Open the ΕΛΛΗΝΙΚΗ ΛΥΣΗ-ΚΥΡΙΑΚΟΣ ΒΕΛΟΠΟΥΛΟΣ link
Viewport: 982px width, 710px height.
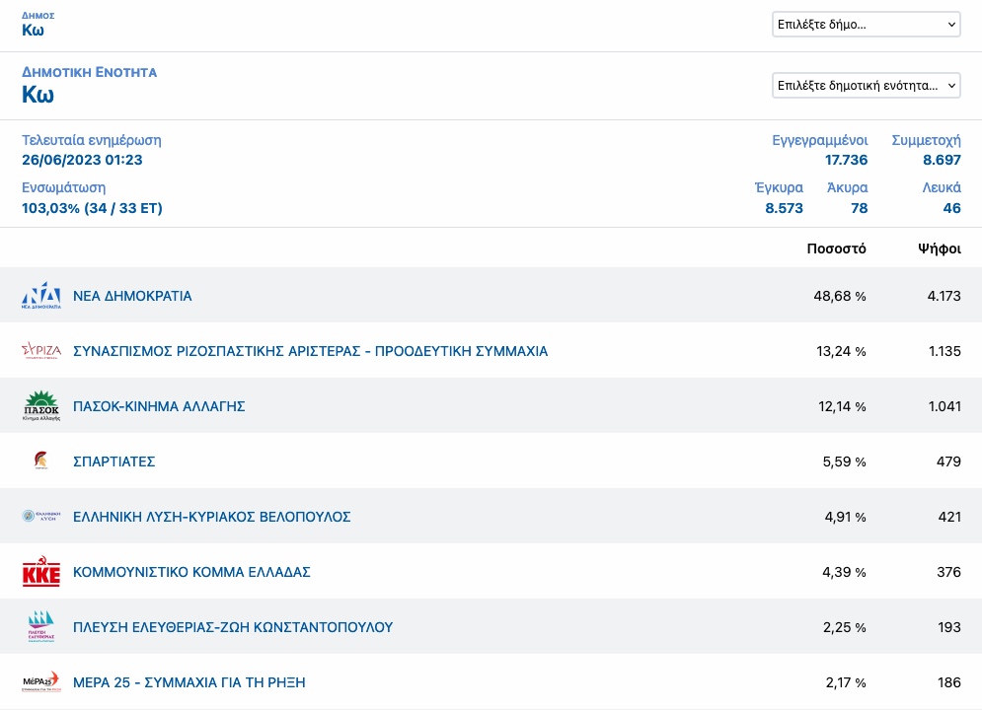211,517
